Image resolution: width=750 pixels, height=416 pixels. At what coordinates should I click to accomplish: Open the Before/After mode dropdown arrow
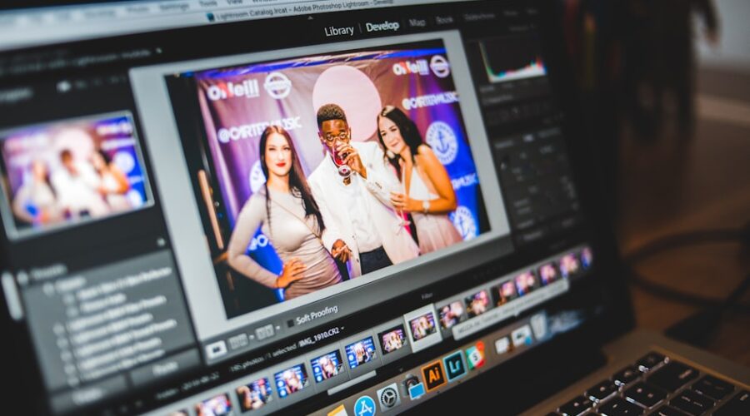(252, 337)
